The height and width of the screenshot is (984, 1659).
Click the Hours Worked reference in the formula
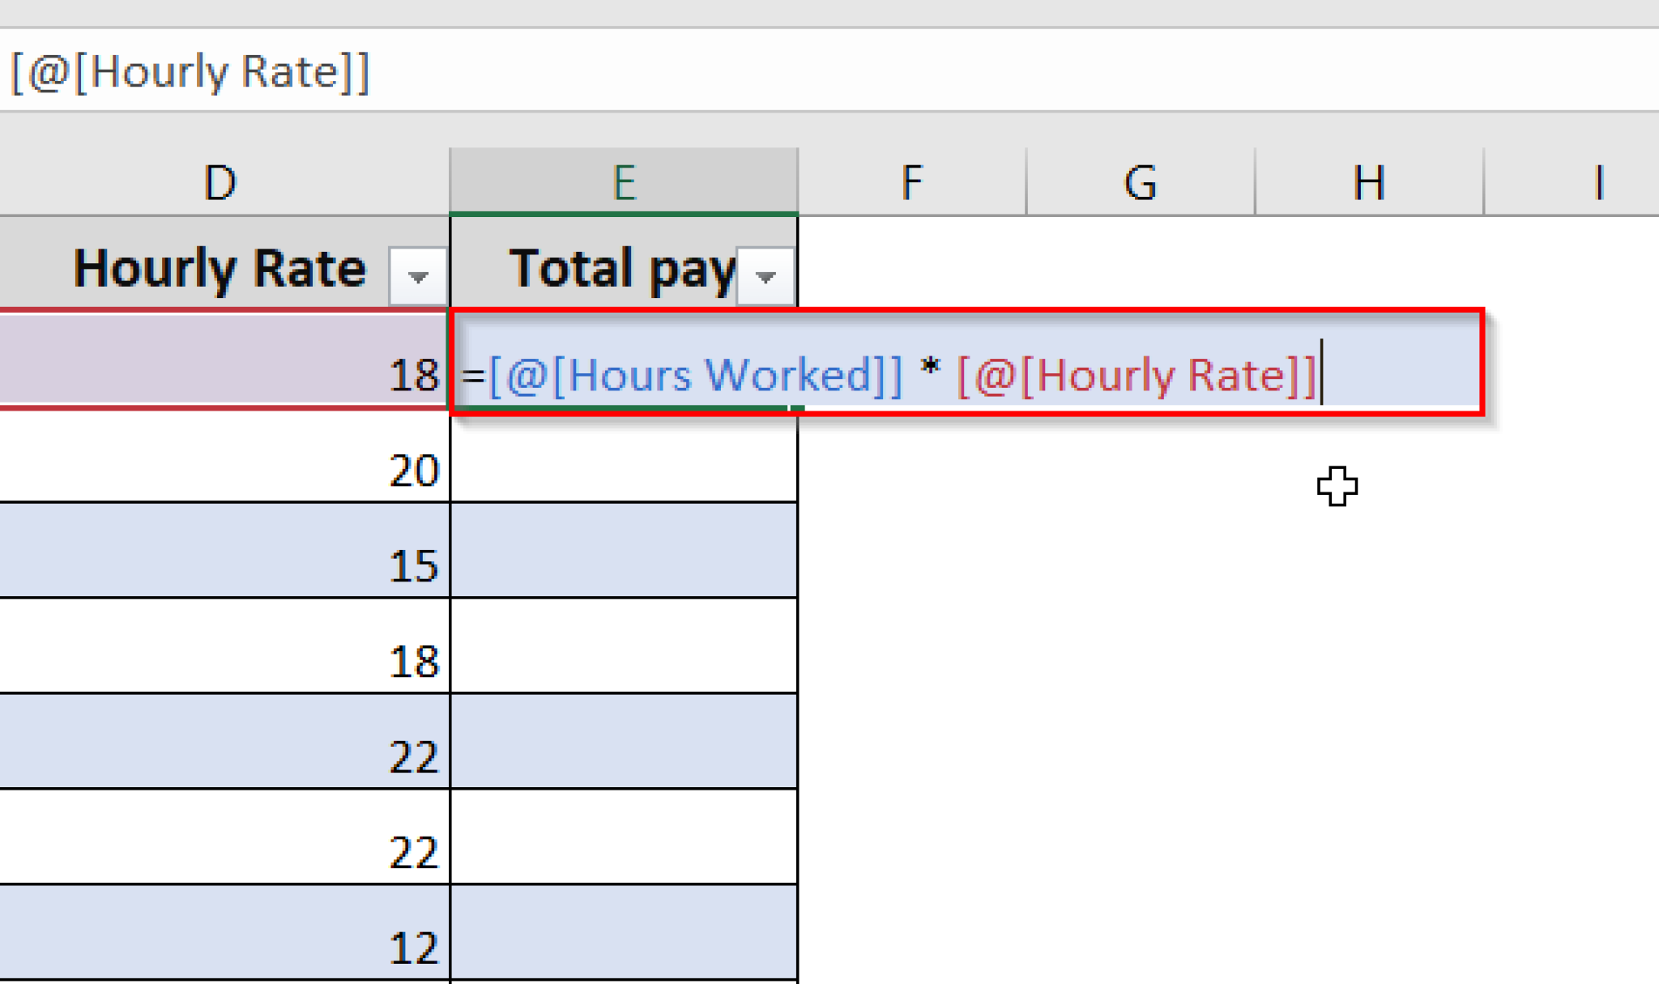pyautogui.click(x=695, y=376)
